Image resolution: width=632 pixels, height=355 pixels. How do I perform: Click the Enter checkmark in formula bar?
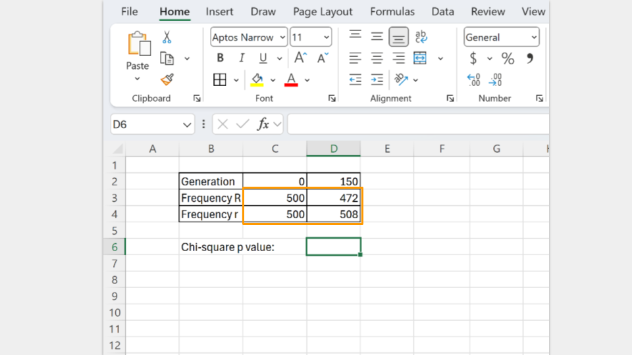(x=243, y=124)
